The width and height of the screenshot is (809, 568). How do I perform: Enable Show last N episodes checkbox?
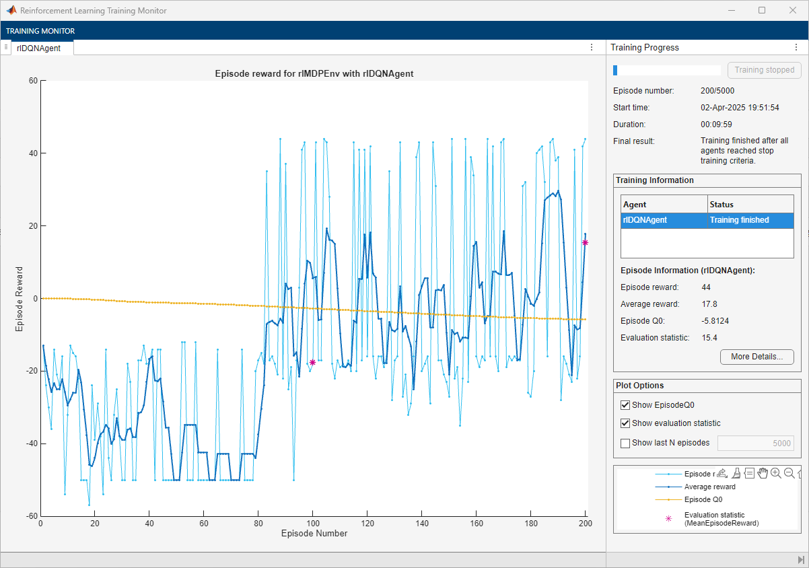point(625,443)
